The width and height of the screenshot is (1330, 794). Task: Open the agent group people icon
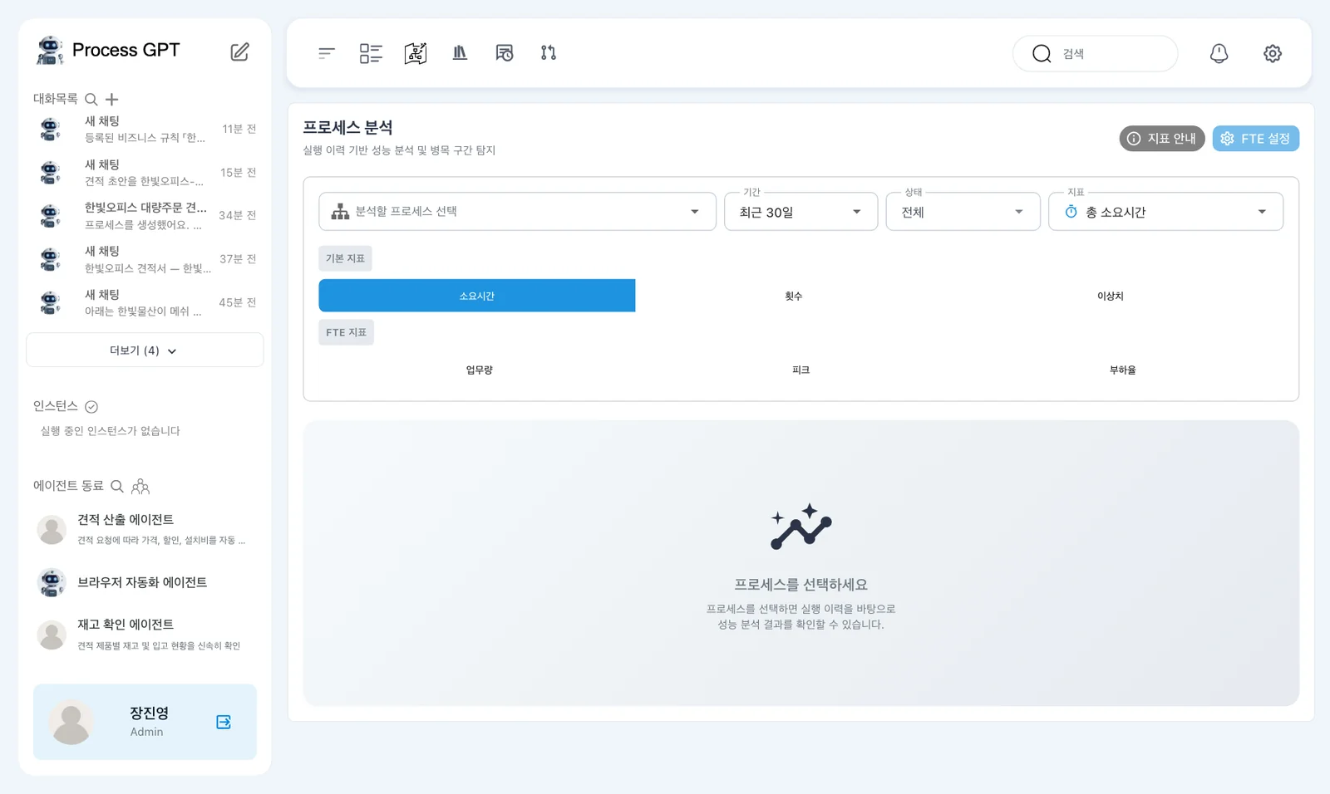pyautogui.click(x=140, y=486)
